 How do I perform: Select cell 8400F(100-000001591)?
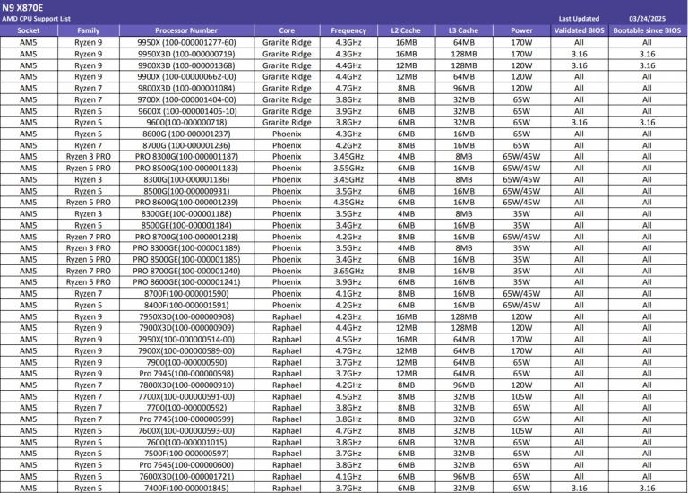[186, 305]
